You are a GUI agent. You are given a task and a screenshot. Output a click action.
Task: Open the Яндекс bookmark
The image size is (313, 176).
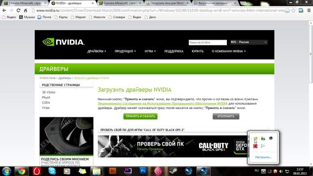[9, 17]
